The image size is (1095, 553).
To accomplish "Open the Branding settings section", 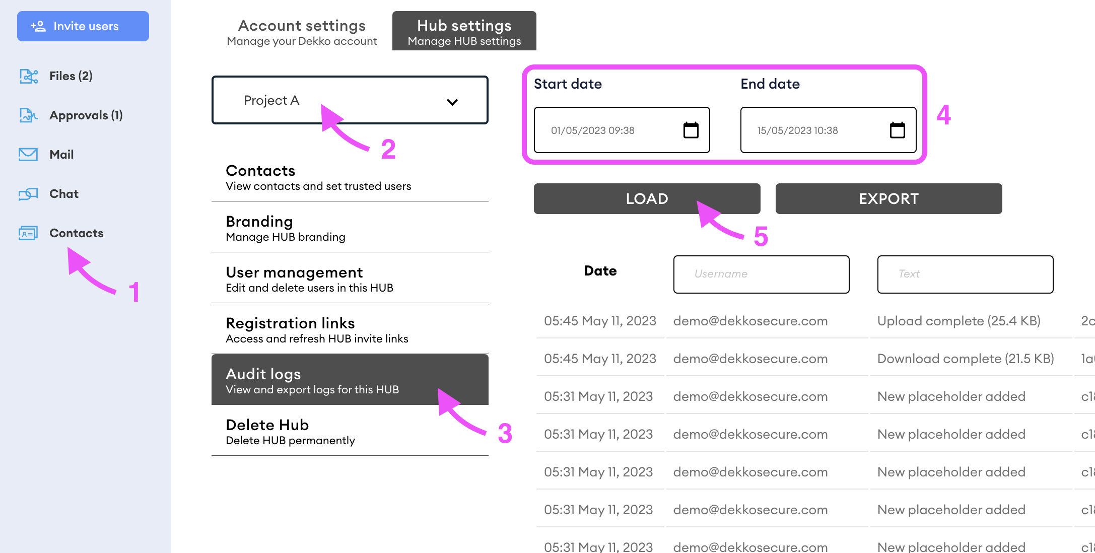I will (350, 228).
